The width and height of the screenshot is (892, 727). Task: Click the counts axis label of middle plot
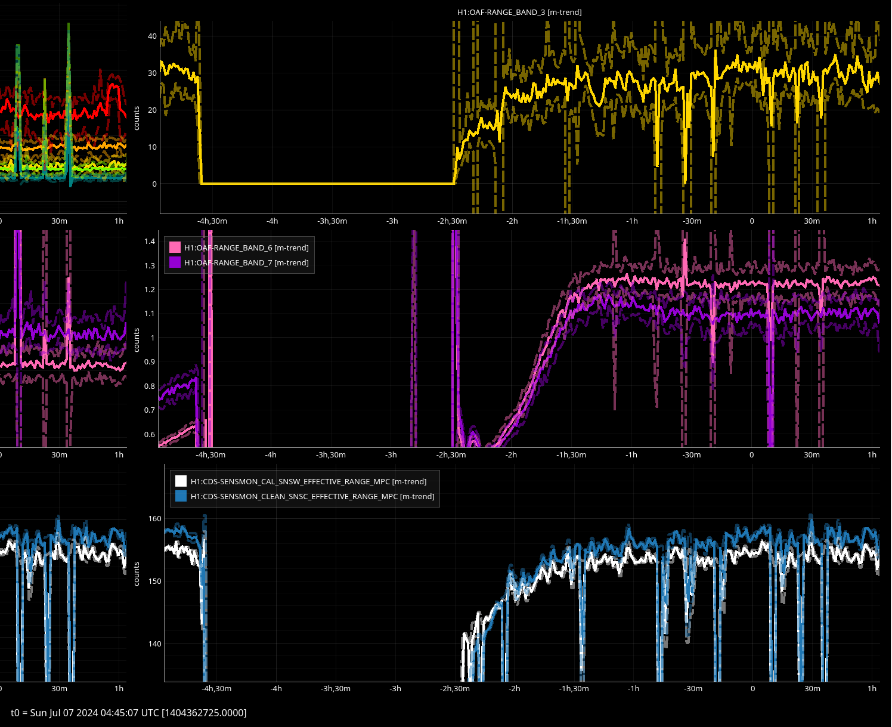[137, 340]
